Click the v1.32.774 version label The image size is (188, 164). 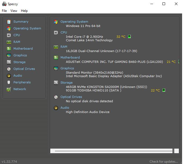click(x=9, y=162)
